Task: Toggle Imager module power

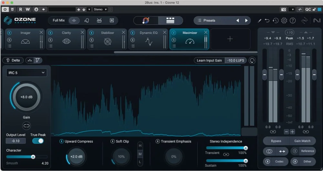Action: coord(9,33)
